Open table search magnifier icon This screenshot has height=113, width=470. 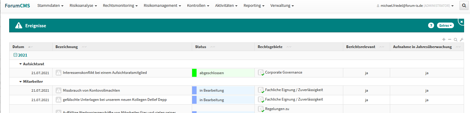tap(455, 39)
